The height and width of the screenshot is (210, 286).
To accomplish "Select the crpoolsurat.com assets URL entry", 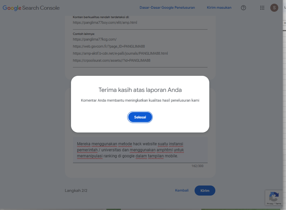I will click(x=112, y=60).
